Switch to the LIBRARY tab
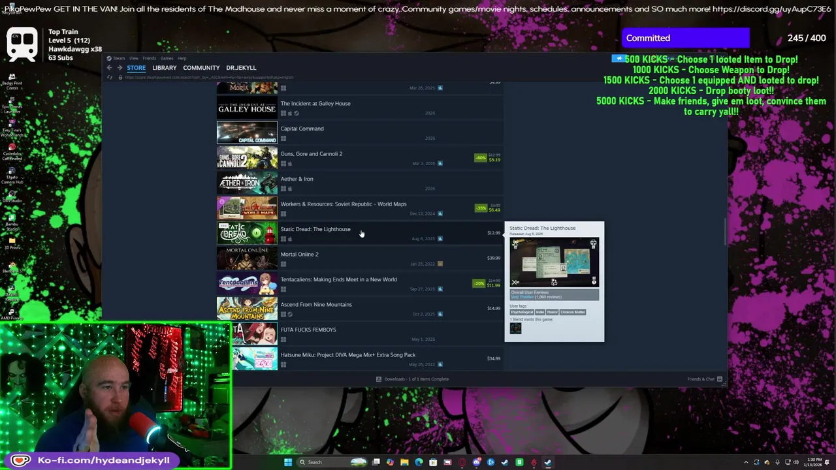 click(x=165, y=68)
